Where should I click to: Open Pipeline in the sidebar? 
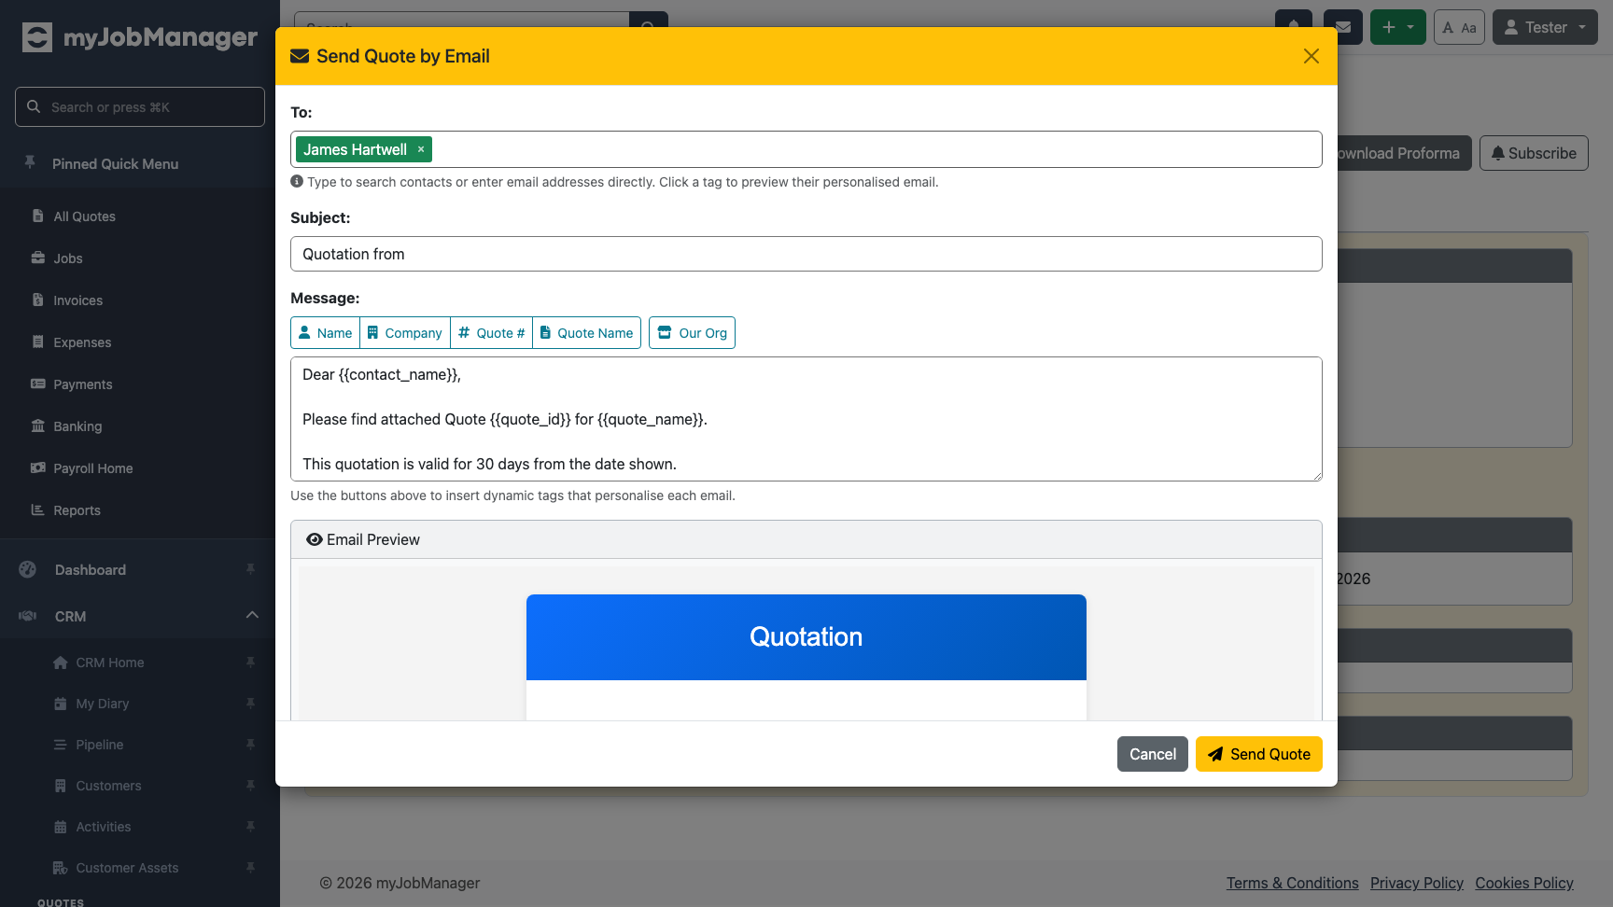point(99,745)
